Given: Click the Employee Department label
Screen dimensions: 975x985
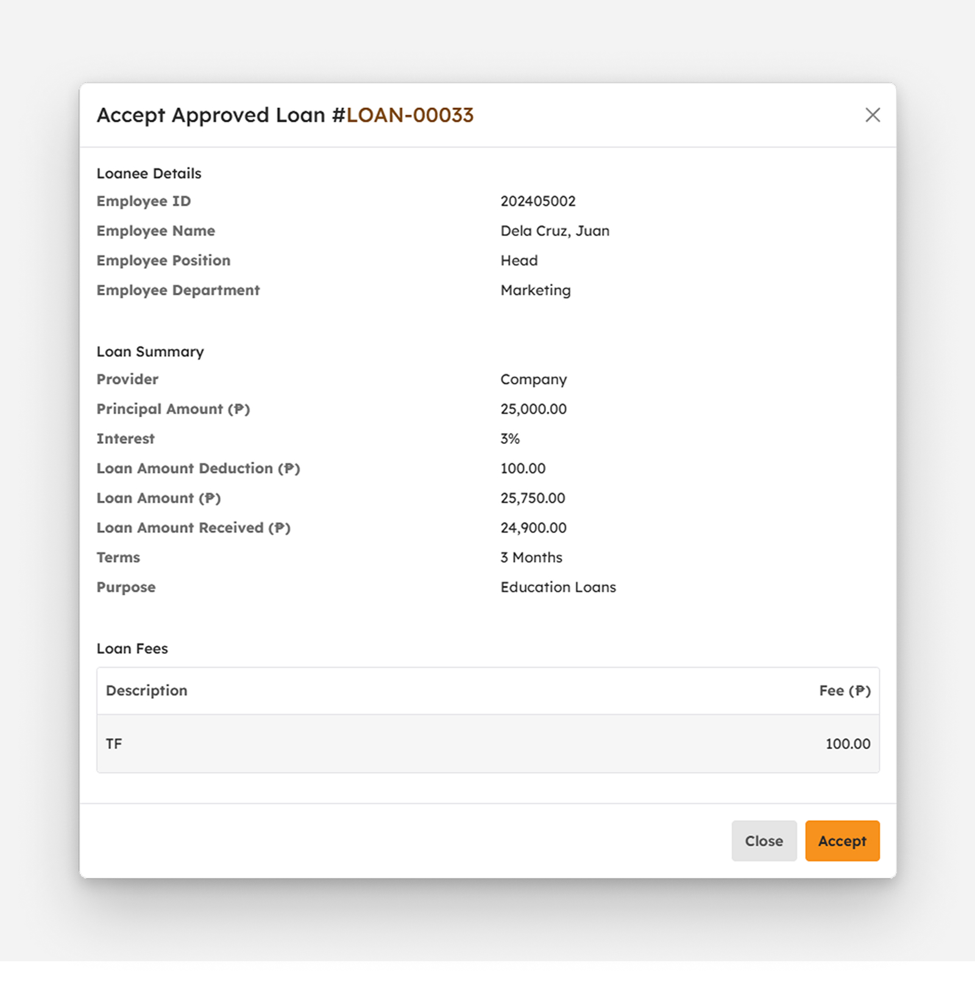Looking at the screenshot, I should click(x=179, y=290).
